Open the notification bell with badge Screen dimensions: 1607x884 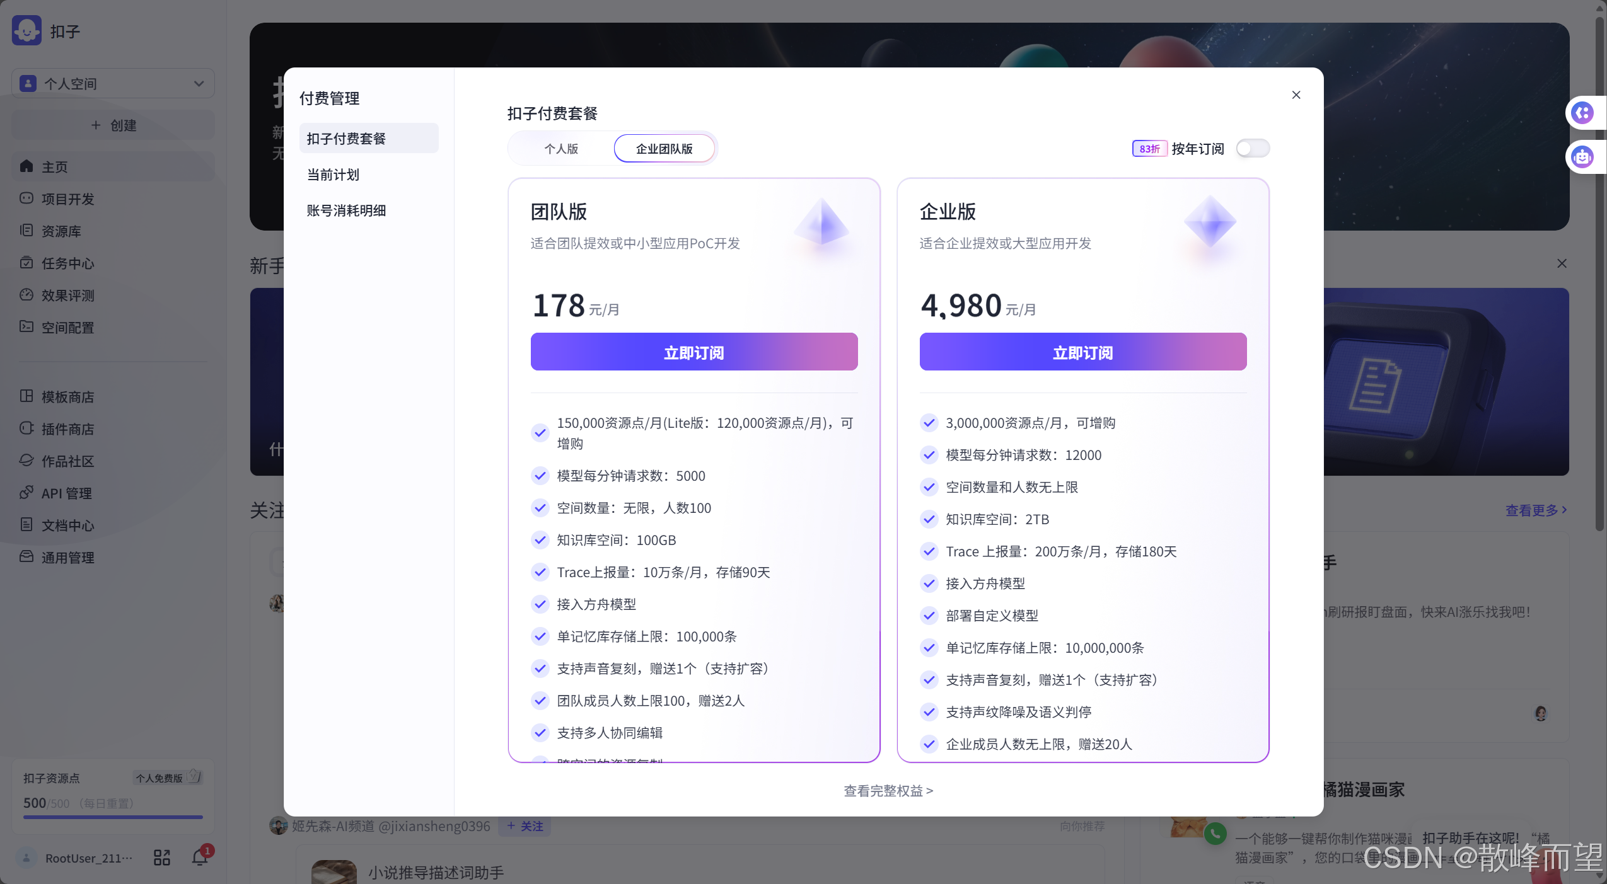(199, 857)
